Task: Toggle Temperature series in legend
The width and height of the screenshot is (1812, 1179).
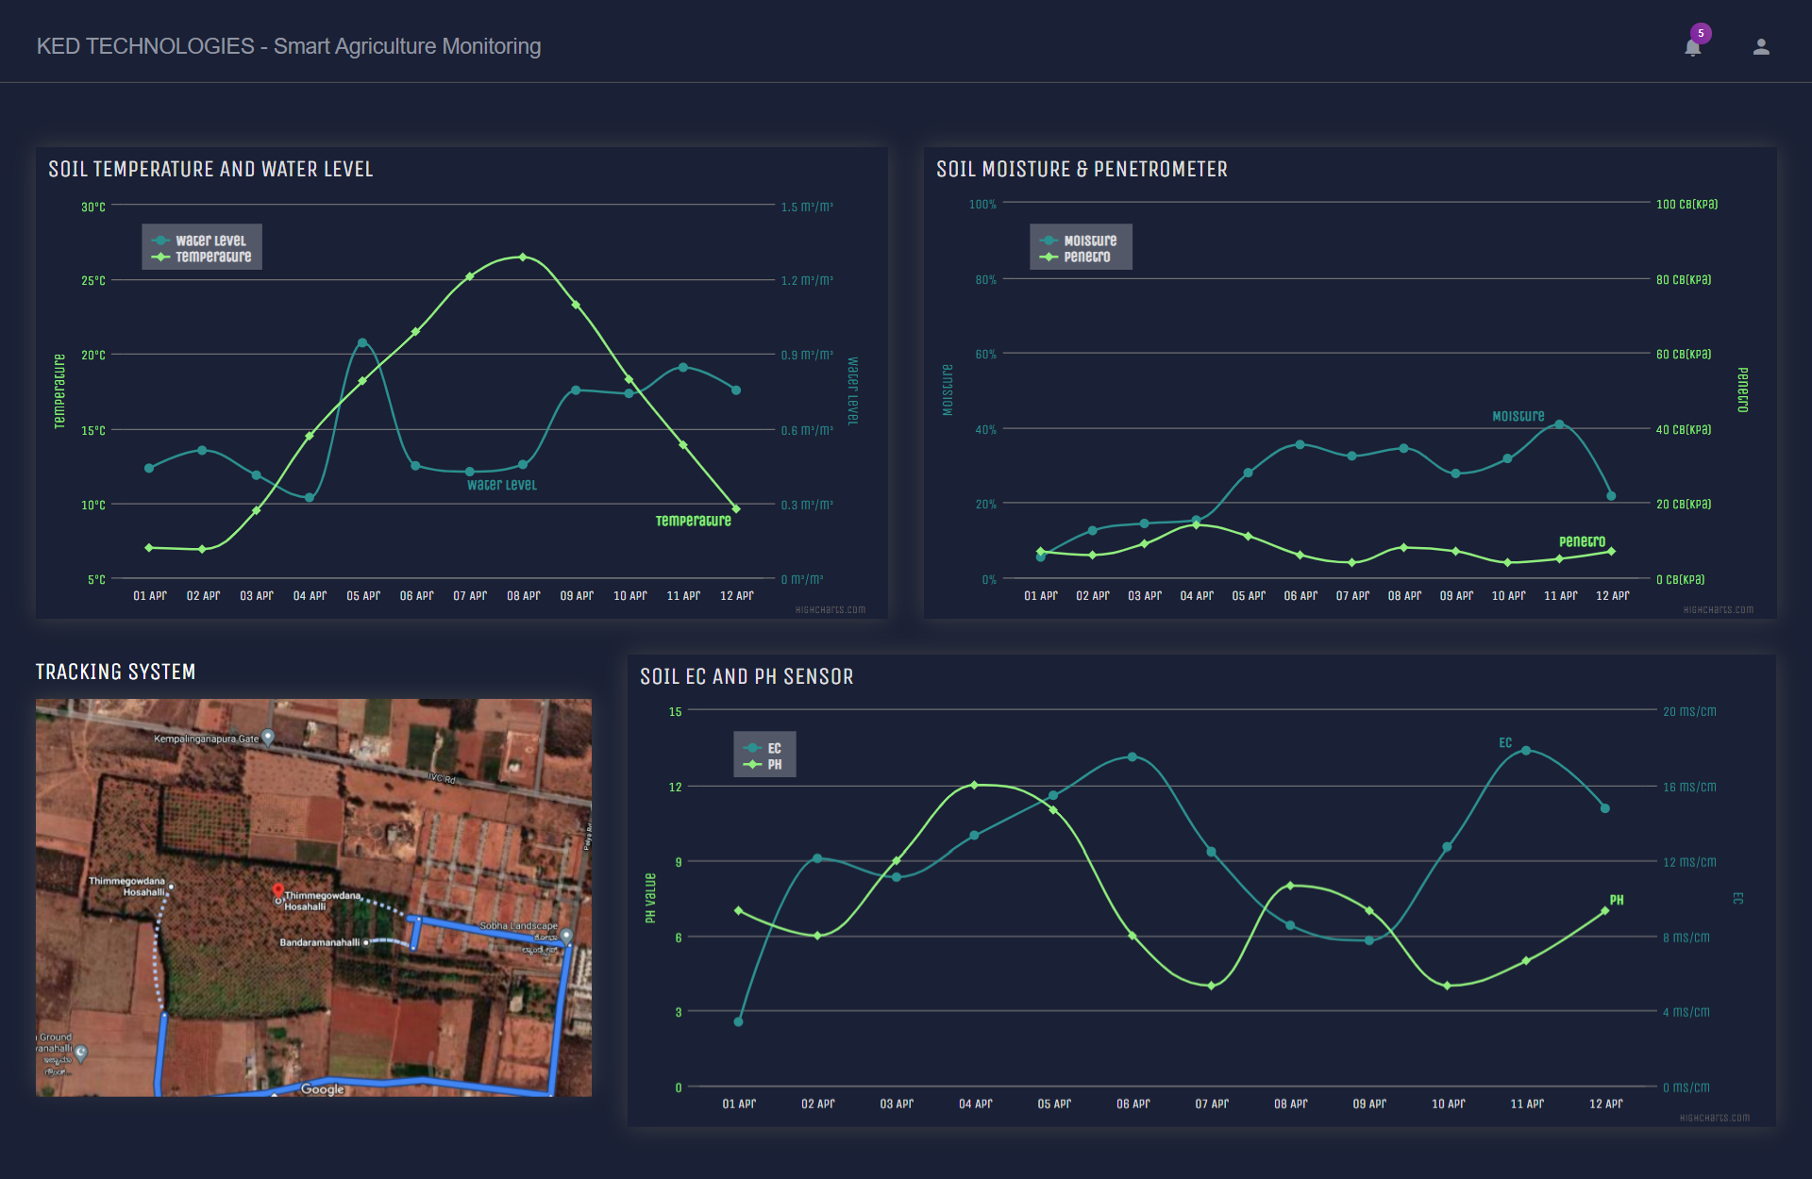Action: (202, 257)
